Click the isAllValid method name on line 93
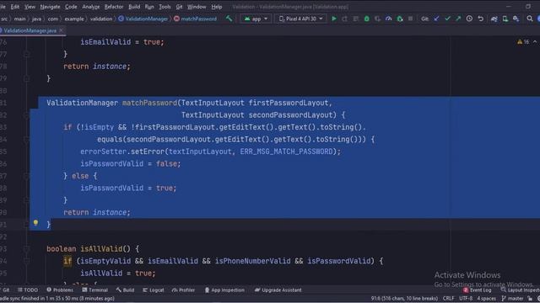Image resolution: width=540 pixels, height=303 pixels. point(101,249)
